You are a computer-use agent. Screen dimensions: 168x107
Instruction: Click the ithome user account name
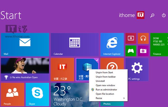(x=127, y=15)
